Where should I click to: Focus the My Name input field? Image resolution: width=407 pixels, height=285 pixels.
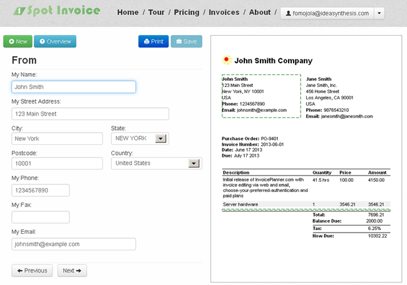click(x=73, y=87)
